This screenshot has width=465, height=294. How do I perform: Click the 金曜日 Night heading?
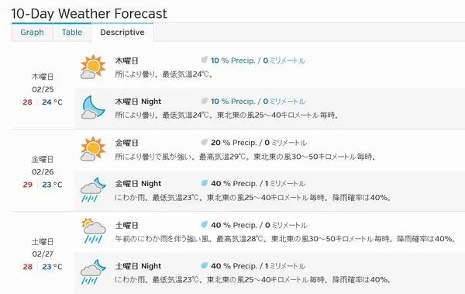click(138, 184)
